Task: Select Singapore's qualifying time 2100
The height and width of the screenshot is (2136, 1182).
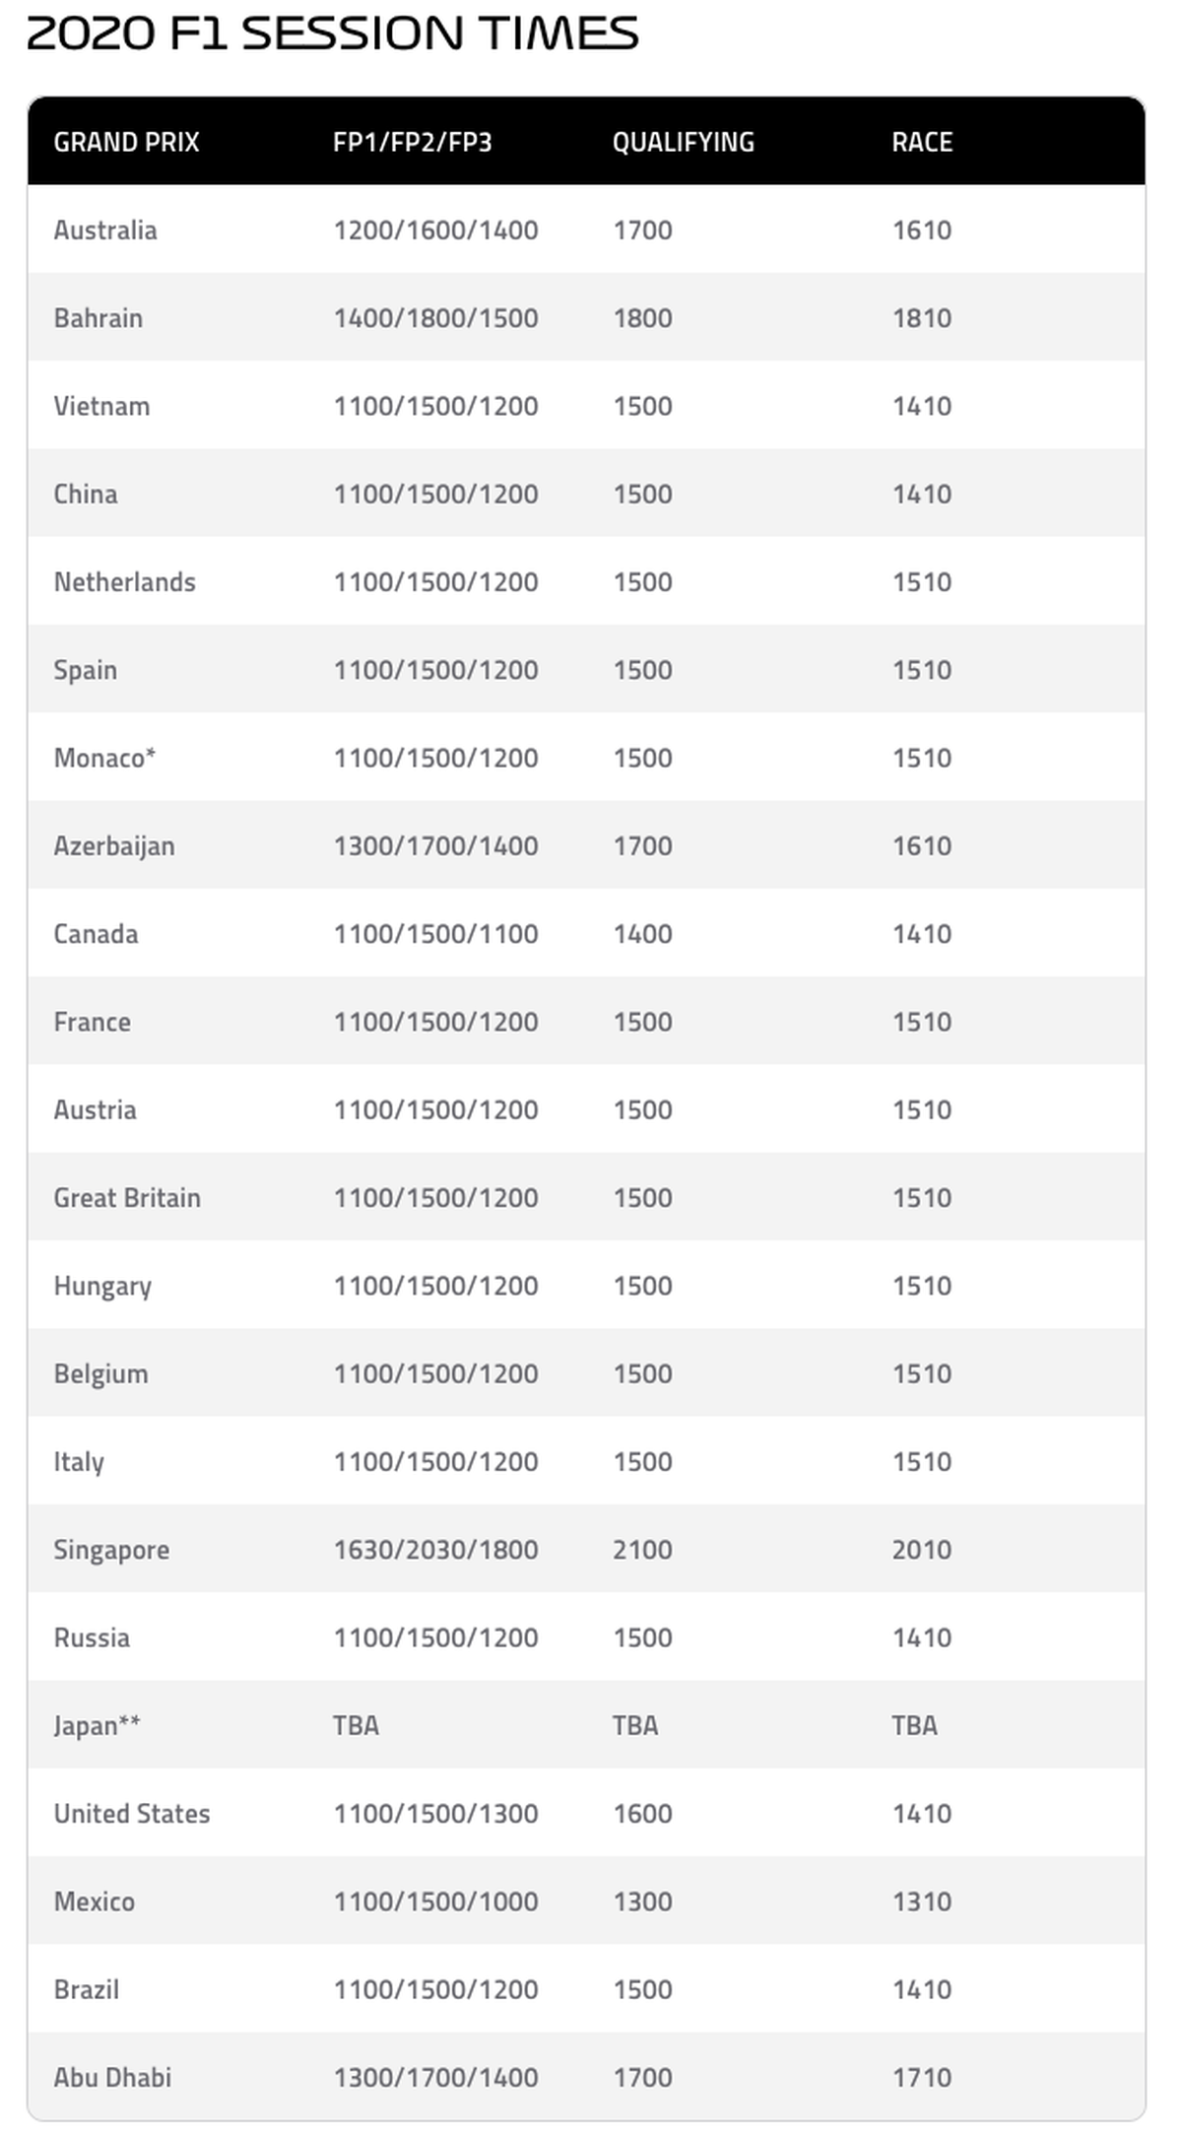Action: [642, 1550]
